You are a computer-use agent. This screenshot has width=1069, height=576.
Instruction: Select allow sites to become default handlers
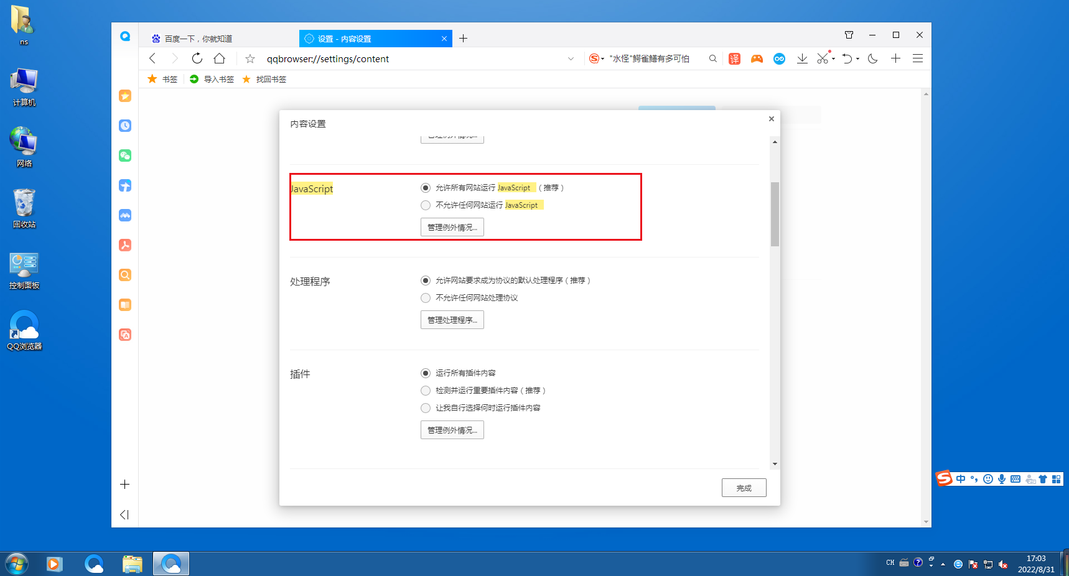[426, 281]
